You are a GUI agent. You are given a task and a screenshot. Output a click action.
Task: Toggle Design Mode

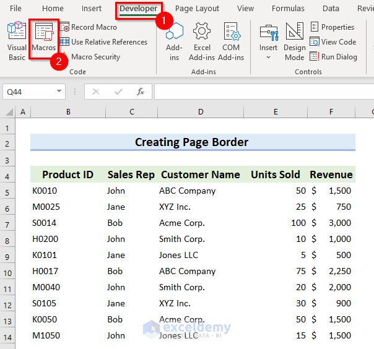coord(295,41)
